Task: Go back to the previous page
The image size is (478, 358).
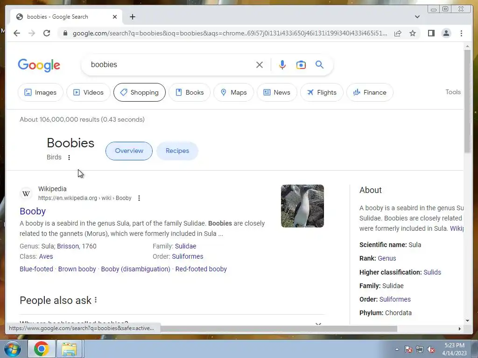Action: [x=17, y=33]
